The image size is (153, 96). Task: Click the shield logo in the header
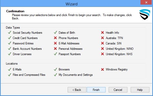coord(145,15)
